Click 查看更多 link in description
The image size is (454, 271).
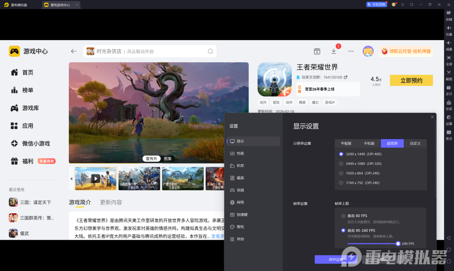(218, 236)
